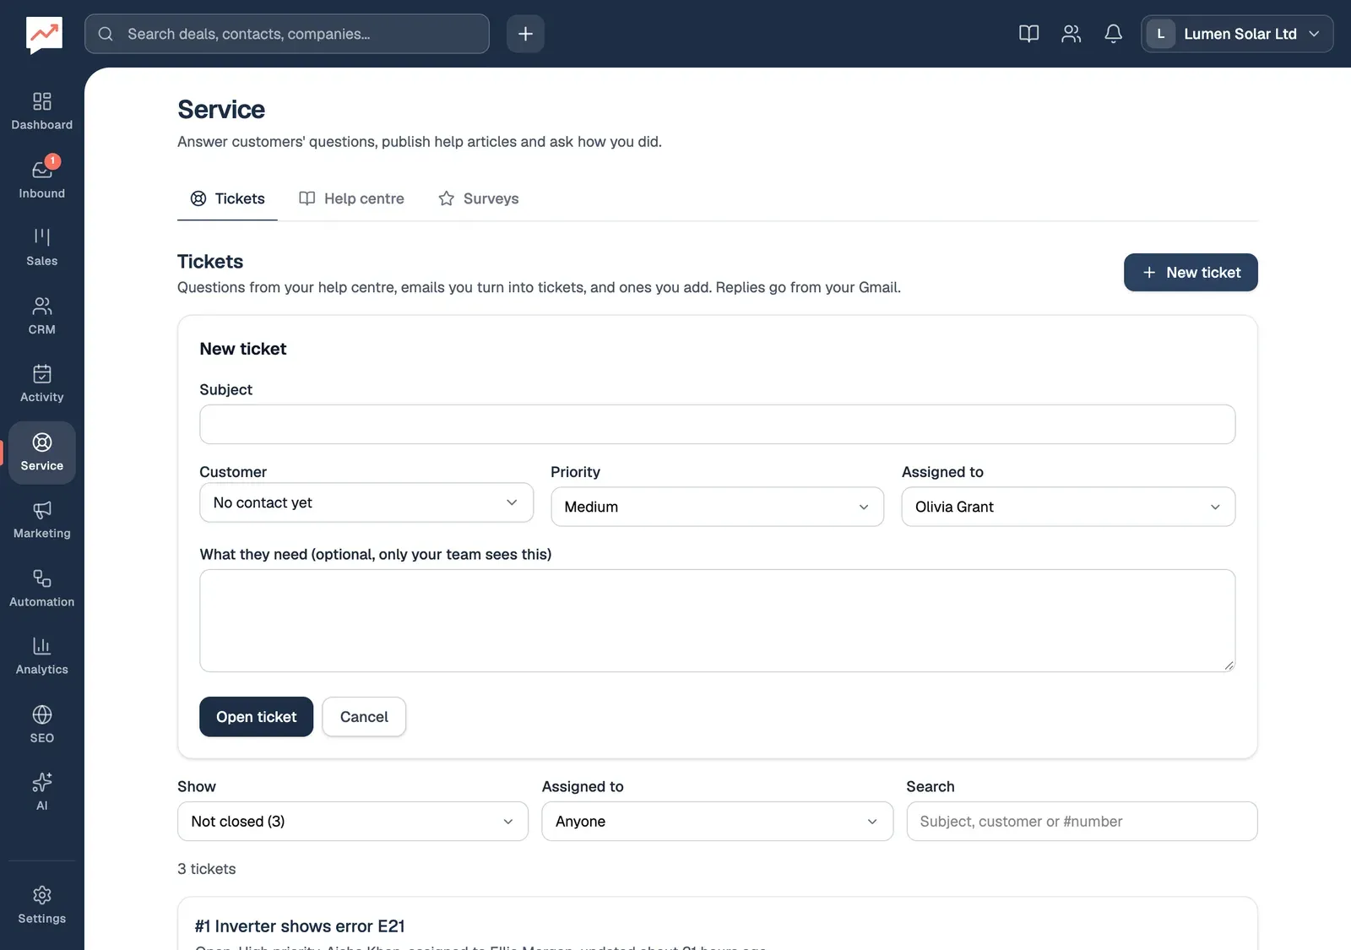This screenshot has width=1351, height=950.
Task: Open Settings gear in sidebar
Action: point(41,905)
